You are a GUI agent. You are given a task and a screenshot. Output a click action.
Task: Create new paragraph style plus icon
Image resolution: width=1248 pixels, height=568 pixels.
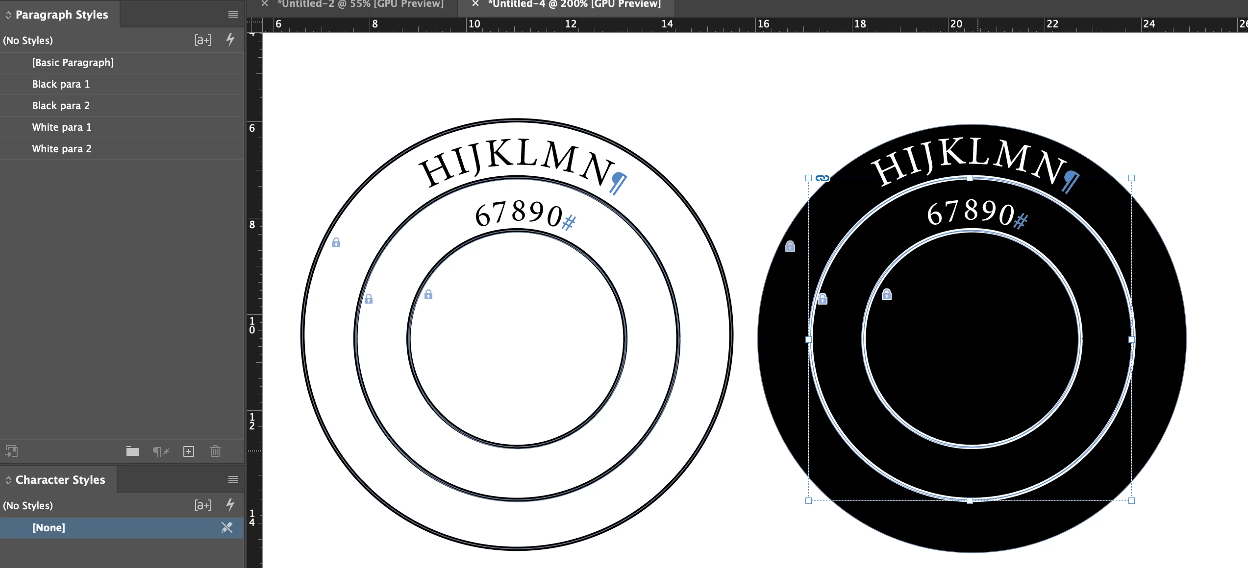(x=189, y=451)
